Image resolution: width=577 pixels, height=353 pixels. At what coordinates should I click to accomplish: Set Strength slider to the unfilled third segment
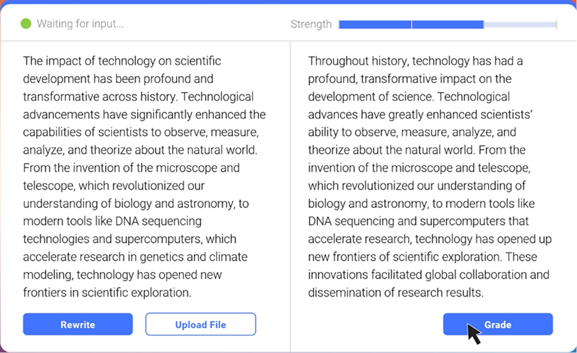coord(519,25)
